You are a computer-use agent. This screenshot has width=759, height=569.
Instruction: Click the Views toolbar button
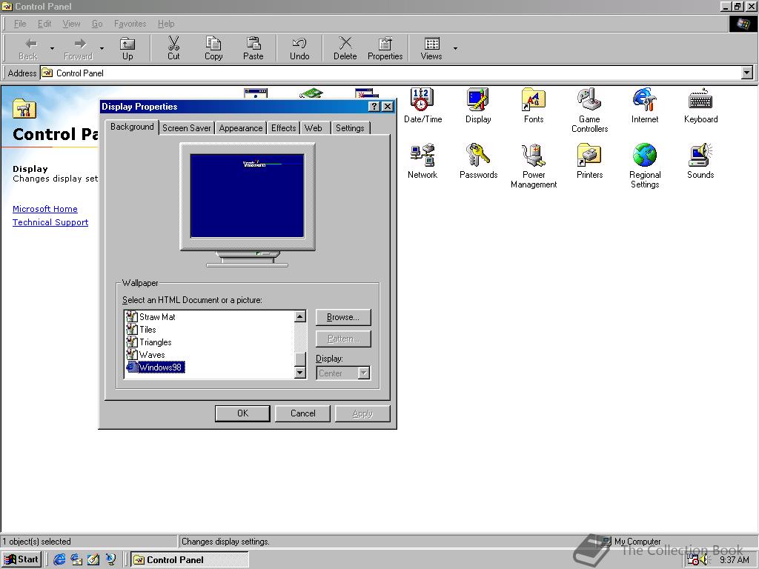click(431, 48)
